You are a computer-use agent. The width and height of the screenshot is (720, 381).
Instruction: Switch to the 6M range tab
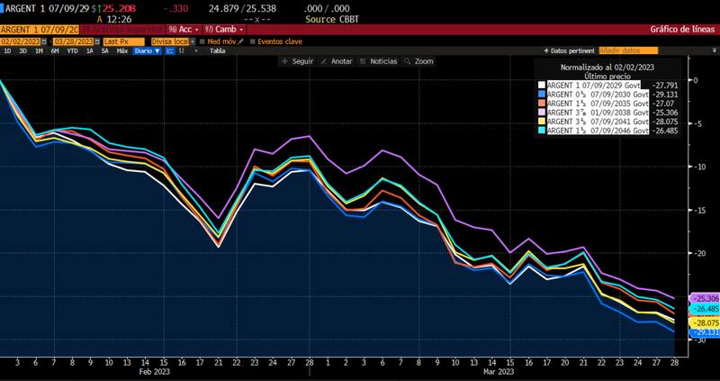55,51
